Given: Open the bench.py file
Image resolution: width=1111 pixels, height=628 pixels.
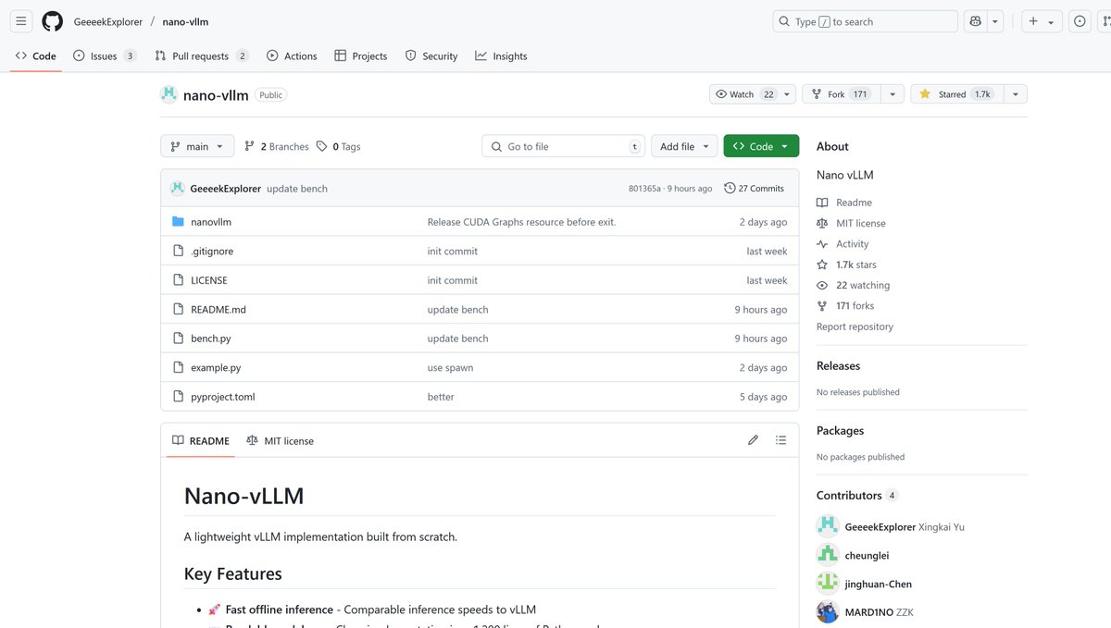Looking at the screenshot, I should 211,339.
